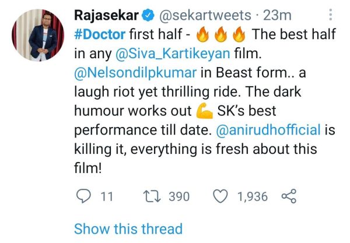Image resolution: width=350 pixels, height=243 pixels.
Task: Click the reply speech bubble icon
Action: (85, 197)
